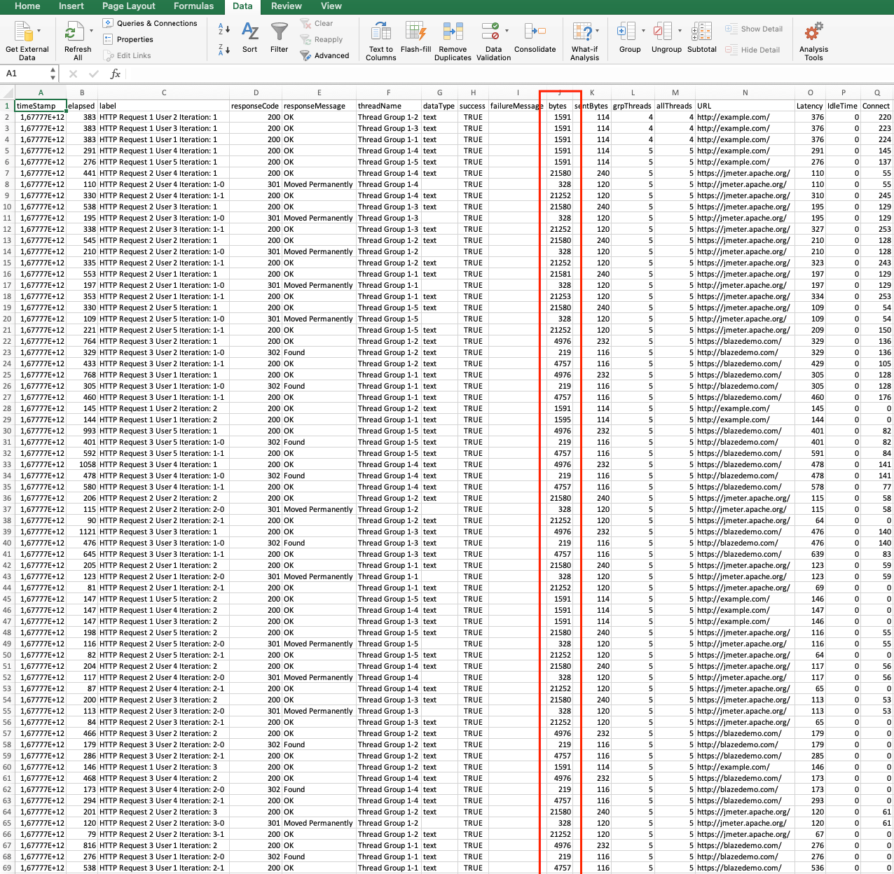Open Advanced filter options
The image size is (894, 874).
coord(324,55)
